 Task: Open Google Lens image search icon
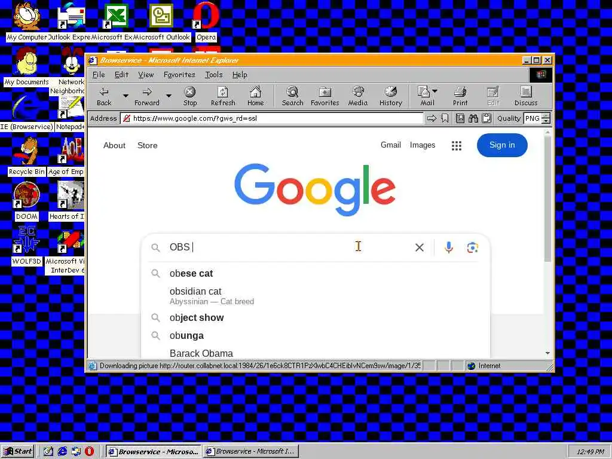tap(473, 247)
